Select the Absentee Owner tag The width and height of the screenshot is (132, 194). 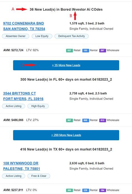[x=16, y=36]
